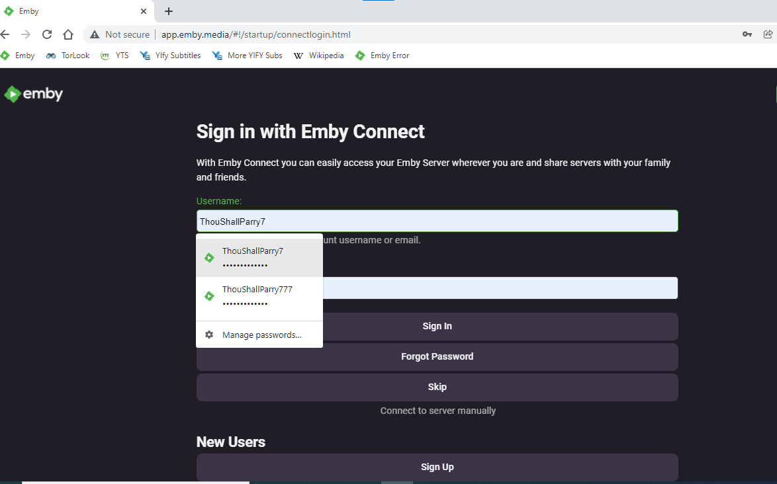The height and width of the screenshot is (484, 777).
Task: Click the gear icon beside Manage passwords
Action: 209,335
